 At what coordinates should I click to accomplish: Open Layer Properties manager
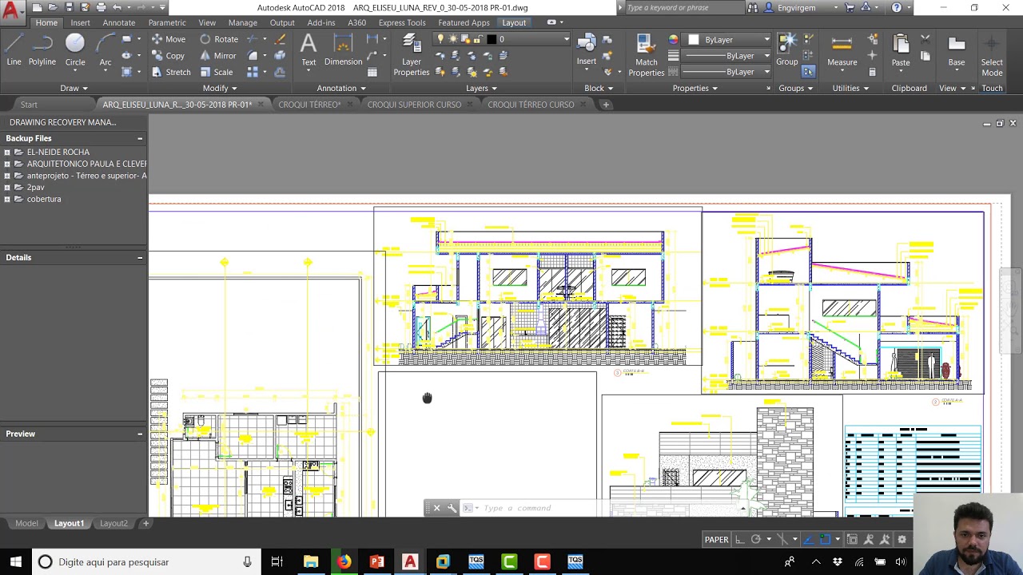[412, 55]
